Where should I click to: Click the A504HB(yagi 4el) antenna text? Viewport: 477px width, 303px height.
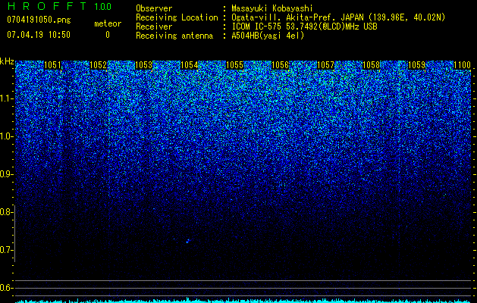point(268,36)
